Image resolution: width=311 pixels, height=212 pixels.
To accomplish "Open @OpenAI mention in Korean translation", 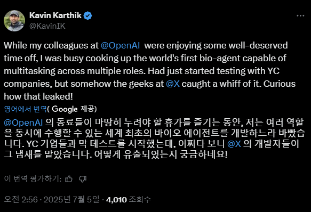I will coord(23,123).
